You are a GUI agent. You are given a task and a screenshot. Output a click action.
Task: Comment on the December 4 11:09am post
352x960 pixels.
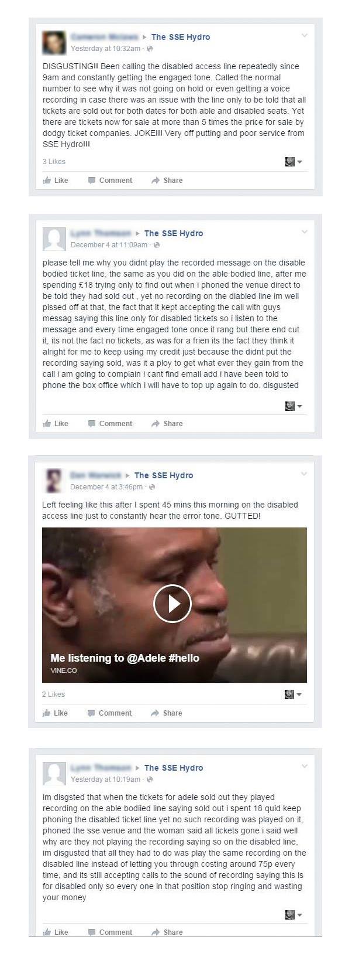click(110, 424)
